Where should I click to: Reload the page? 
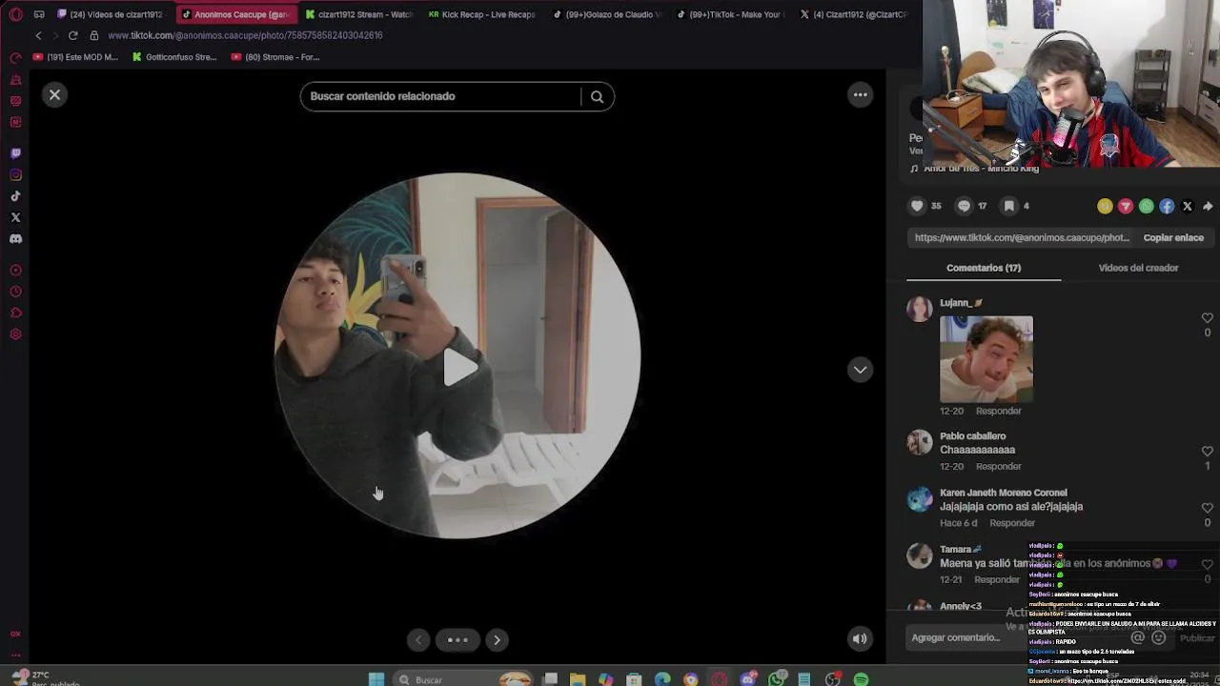[x=72, y=35]
